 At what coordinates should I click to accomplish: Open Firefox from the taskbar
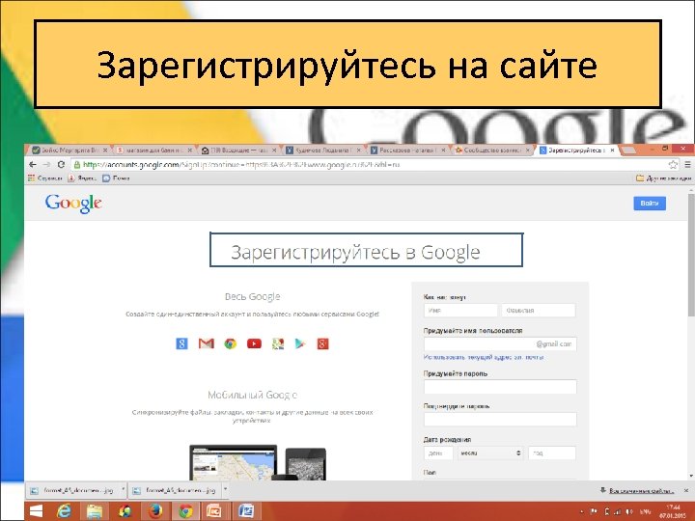[x=155, y=511]
